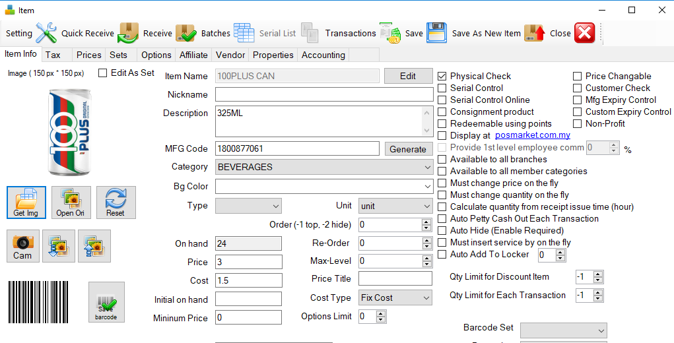This screenshot has height=343, width=674.
Task: Click the Cost input field
Action: (249, 280)
